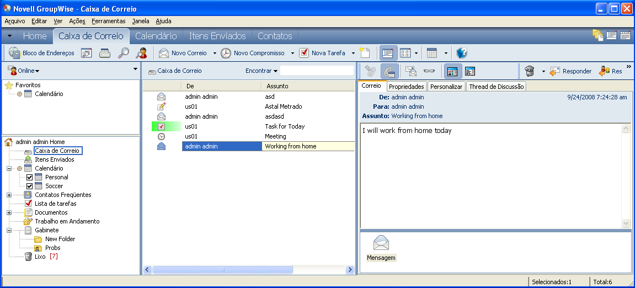
Task: Click the Encontrar search input field
Action: click(317, 71)
